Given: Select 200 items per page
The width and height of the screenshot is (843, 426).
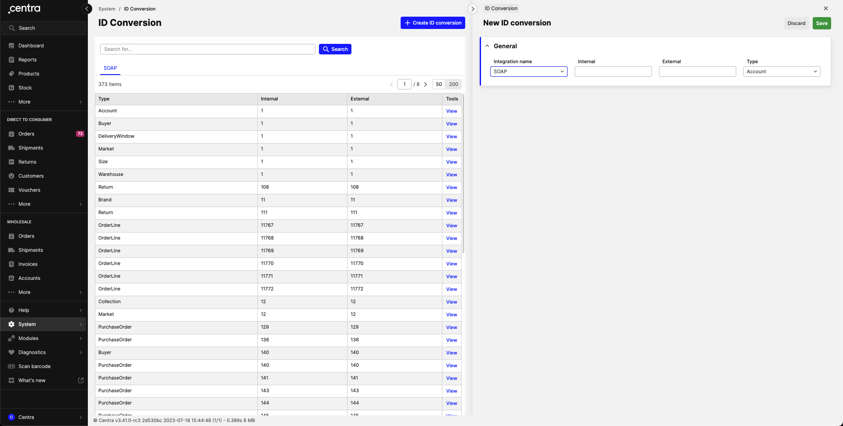Looking at the screenshot, I should pos(453,84).
